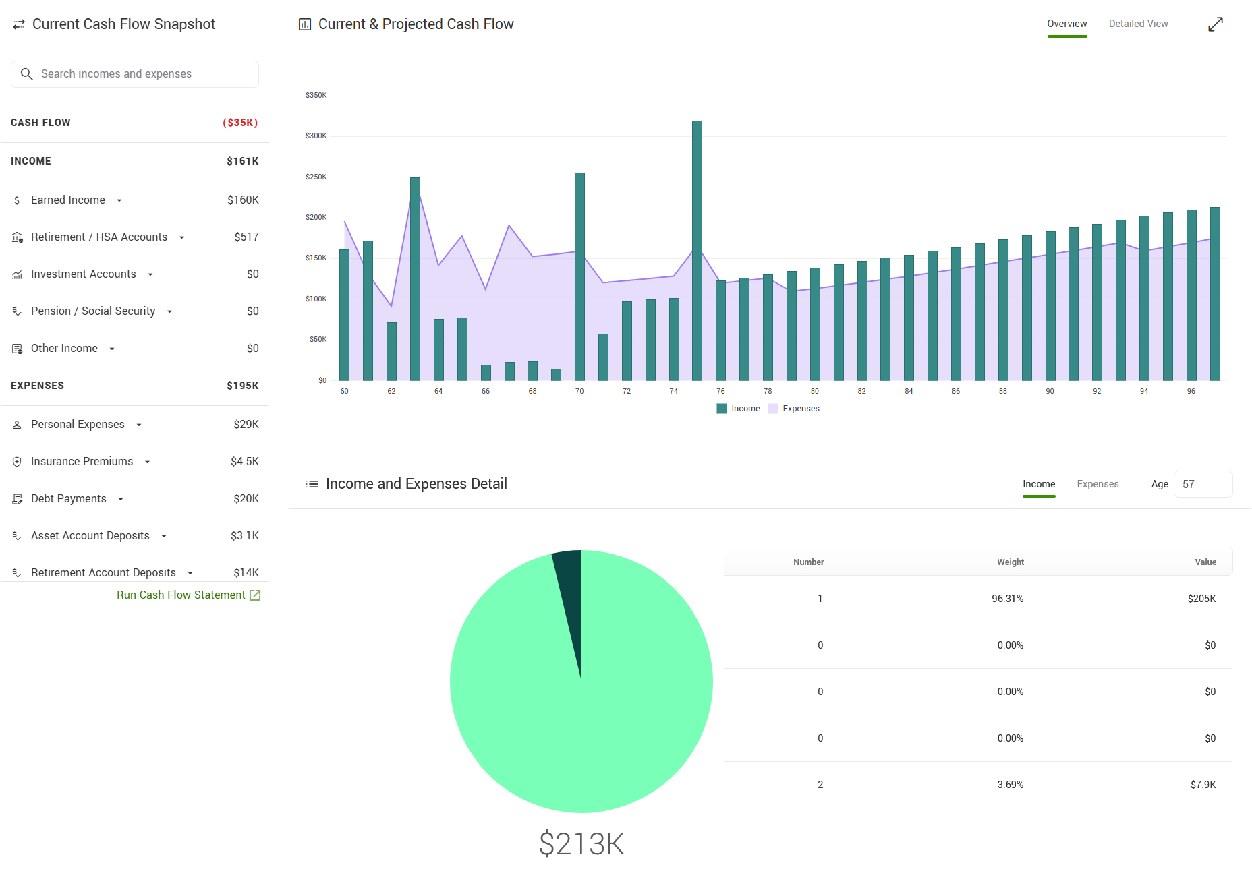Switch to the Detailed View tab
Viewport: 1252px width, 896px height.
[1138, 24]
